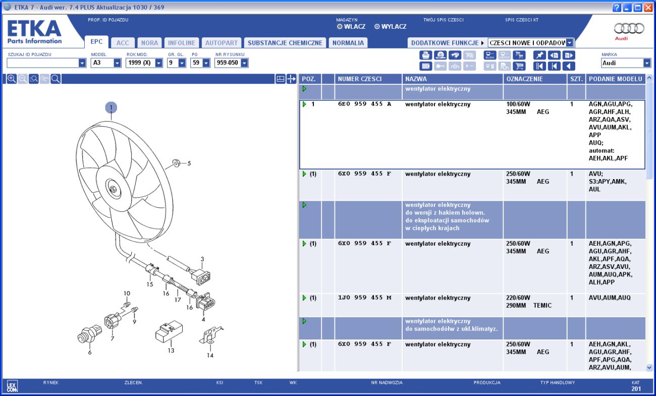
Task: Click the z ukl.klimatyz. section header row
Action: [x=472, y=328]
